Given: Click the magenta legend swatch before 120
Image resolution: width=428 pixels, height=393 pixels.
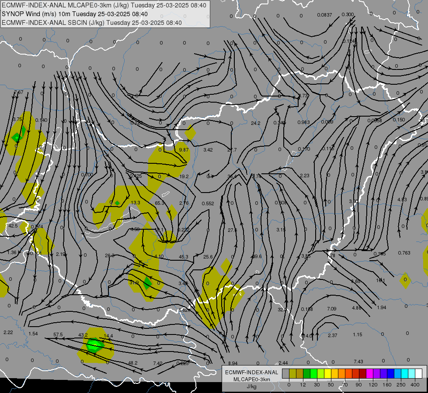Looking at the screenshot, I should point(369,373).
